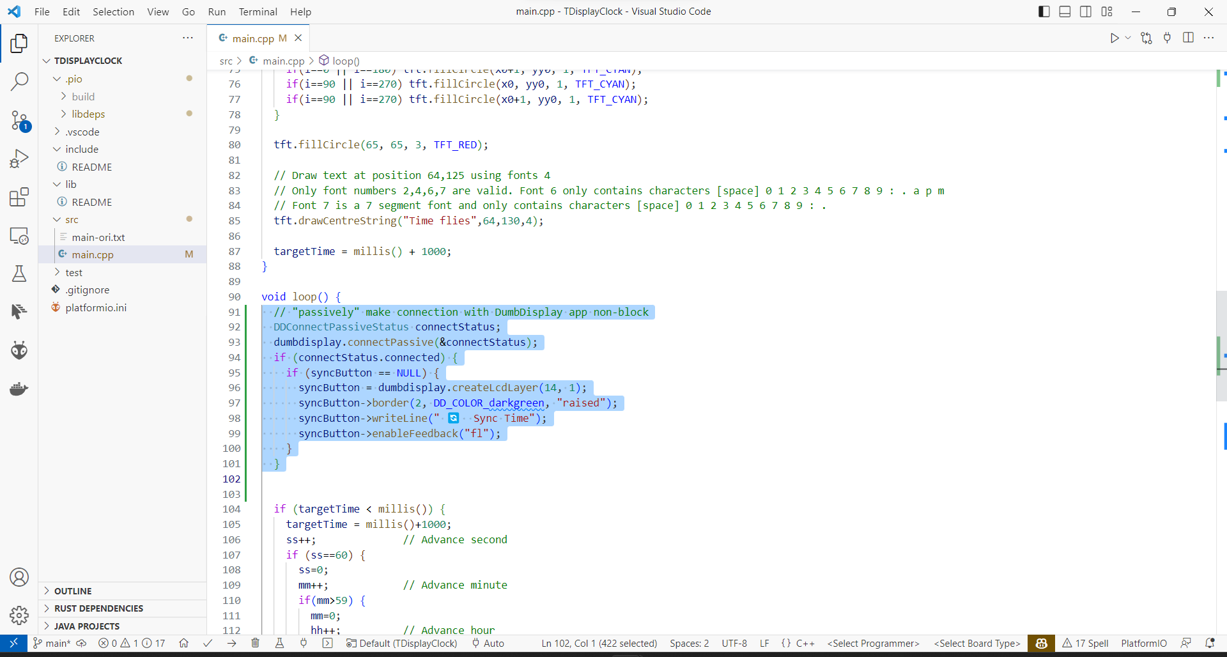Open notifications bell
Viewport: 1227px width, 657px height.
(1210, 644)
